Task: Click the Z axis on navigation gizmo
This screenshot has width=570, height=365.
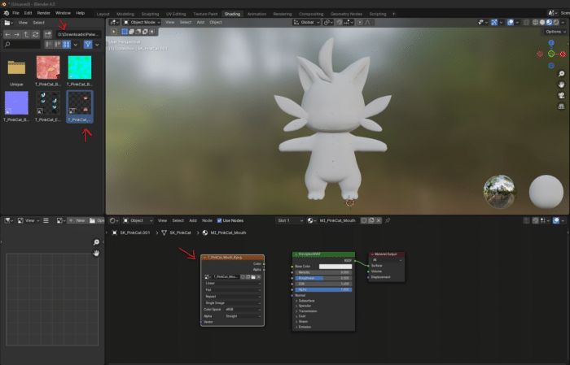Action: (x=551, y=43)
